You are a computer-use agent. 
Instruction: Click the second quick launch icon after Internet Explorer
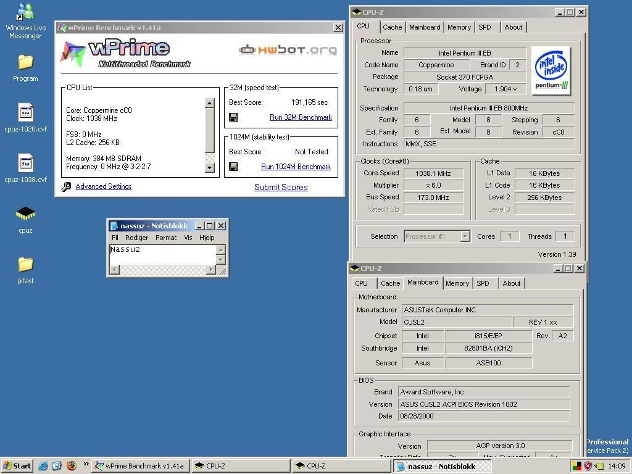57,466
